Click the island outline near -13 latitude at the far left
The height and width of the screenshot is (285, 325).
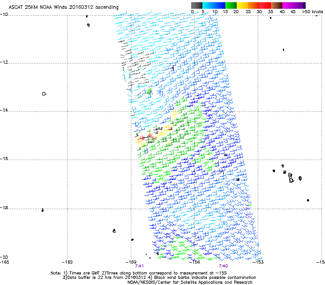[44, 94]
